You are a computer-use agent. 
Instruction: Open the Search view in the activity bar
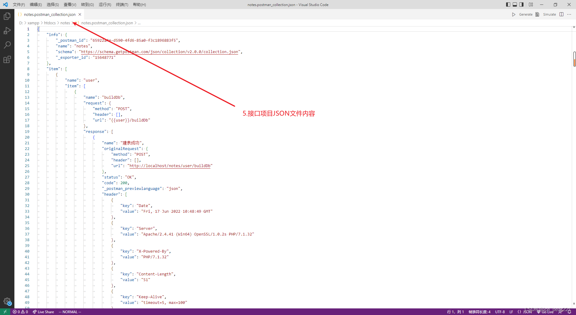(x=7, y=45)
